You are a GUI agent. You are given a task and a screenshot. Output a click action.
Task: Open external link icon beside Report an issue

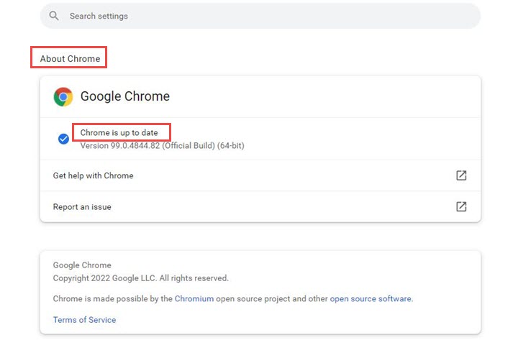pyautogui.click(x=461, y=206)
